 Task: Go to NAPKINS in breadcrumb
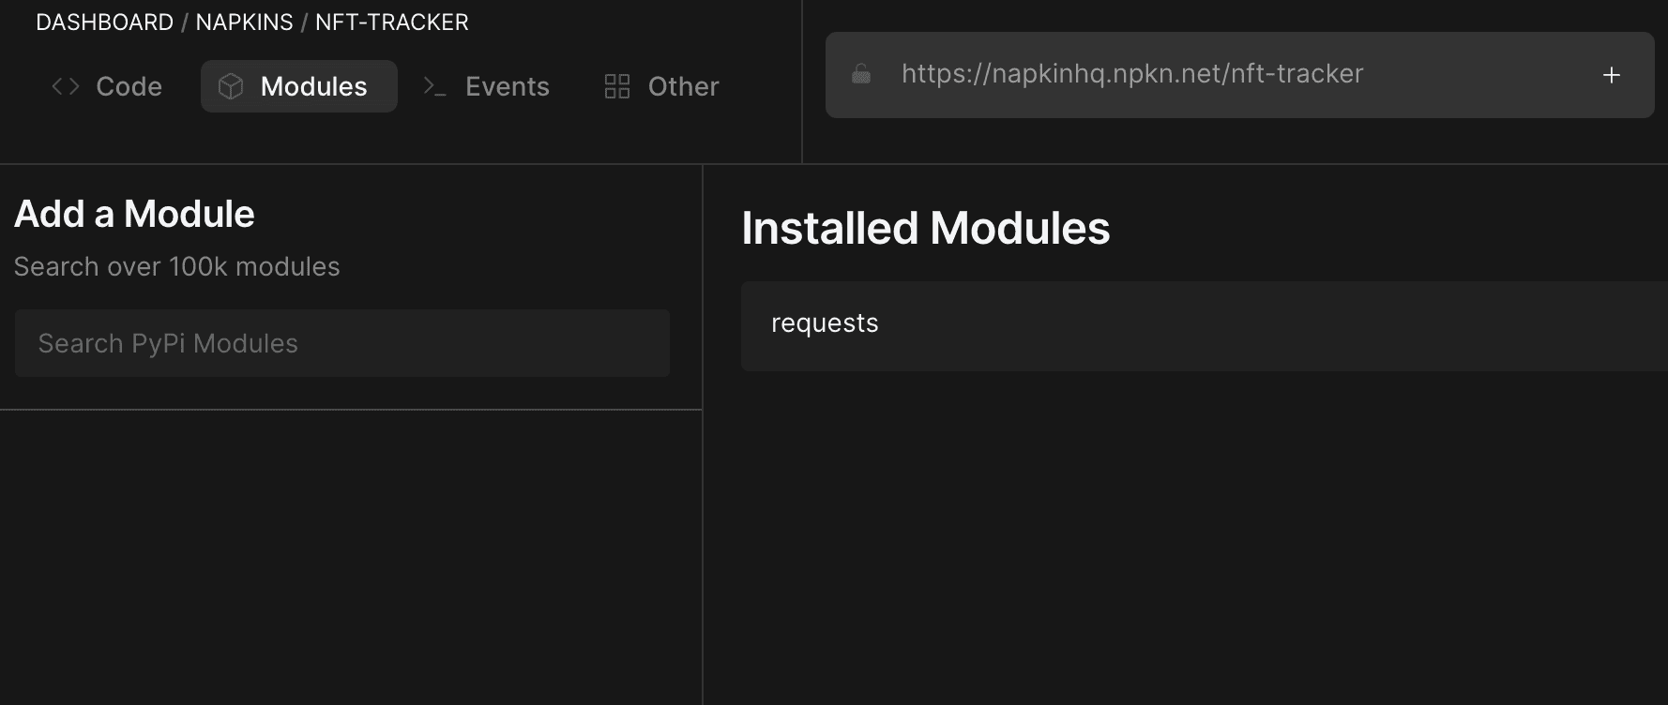tap(244, 22)
